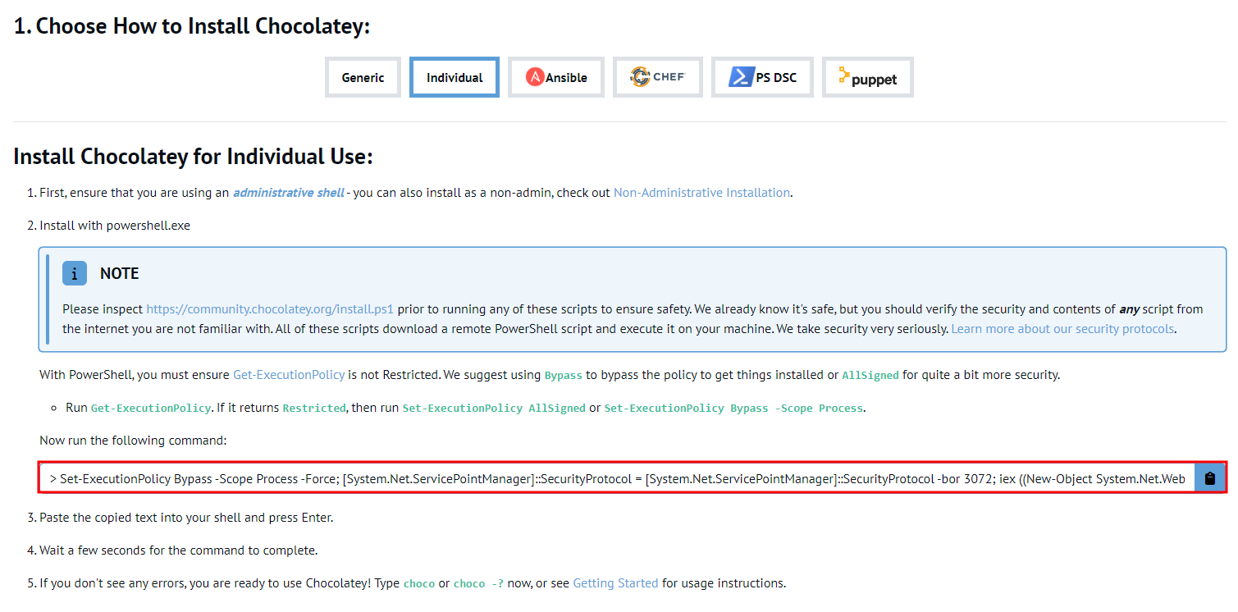1238x612 pixels.
Task: Click 'Set-ExecutionPolicy AllSigned' code text
Action: 494,408
